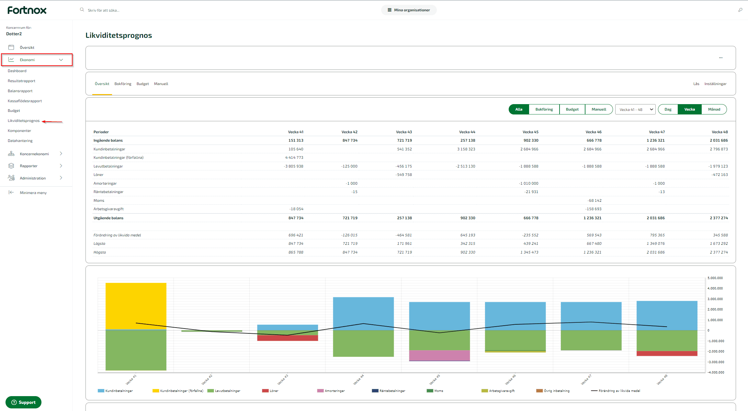This screenshot has height=411, width=748.
Task: Switch period view to Dag
Action: (668, 109)
